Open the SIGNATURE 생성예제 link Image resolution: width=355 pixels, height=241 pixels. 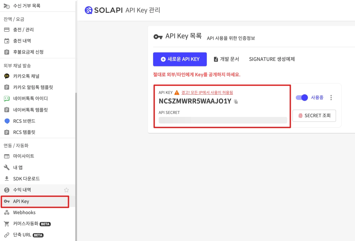click(272, 59)
